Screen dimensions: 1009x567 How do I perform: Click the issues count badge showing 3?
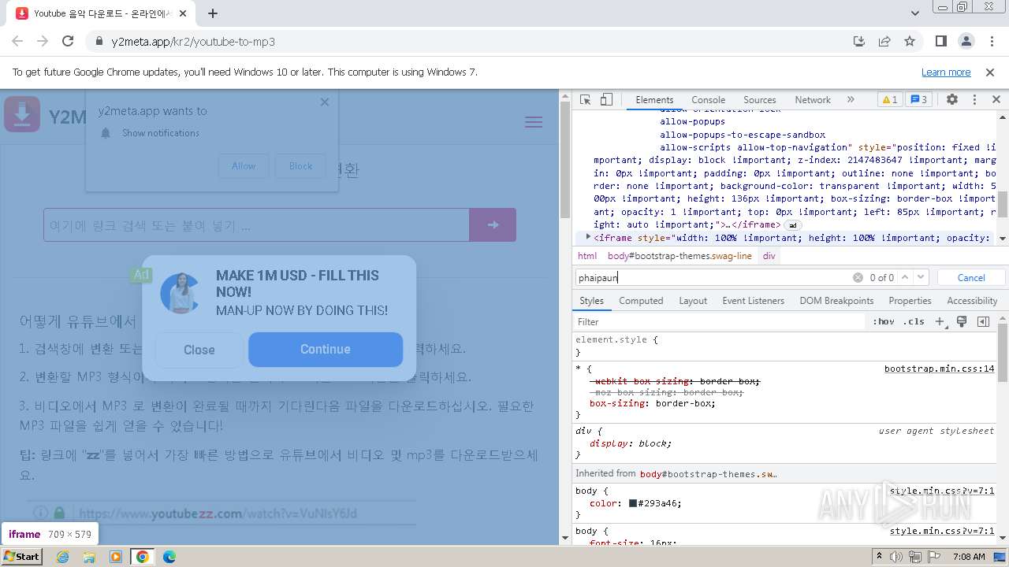coord(918,100)
